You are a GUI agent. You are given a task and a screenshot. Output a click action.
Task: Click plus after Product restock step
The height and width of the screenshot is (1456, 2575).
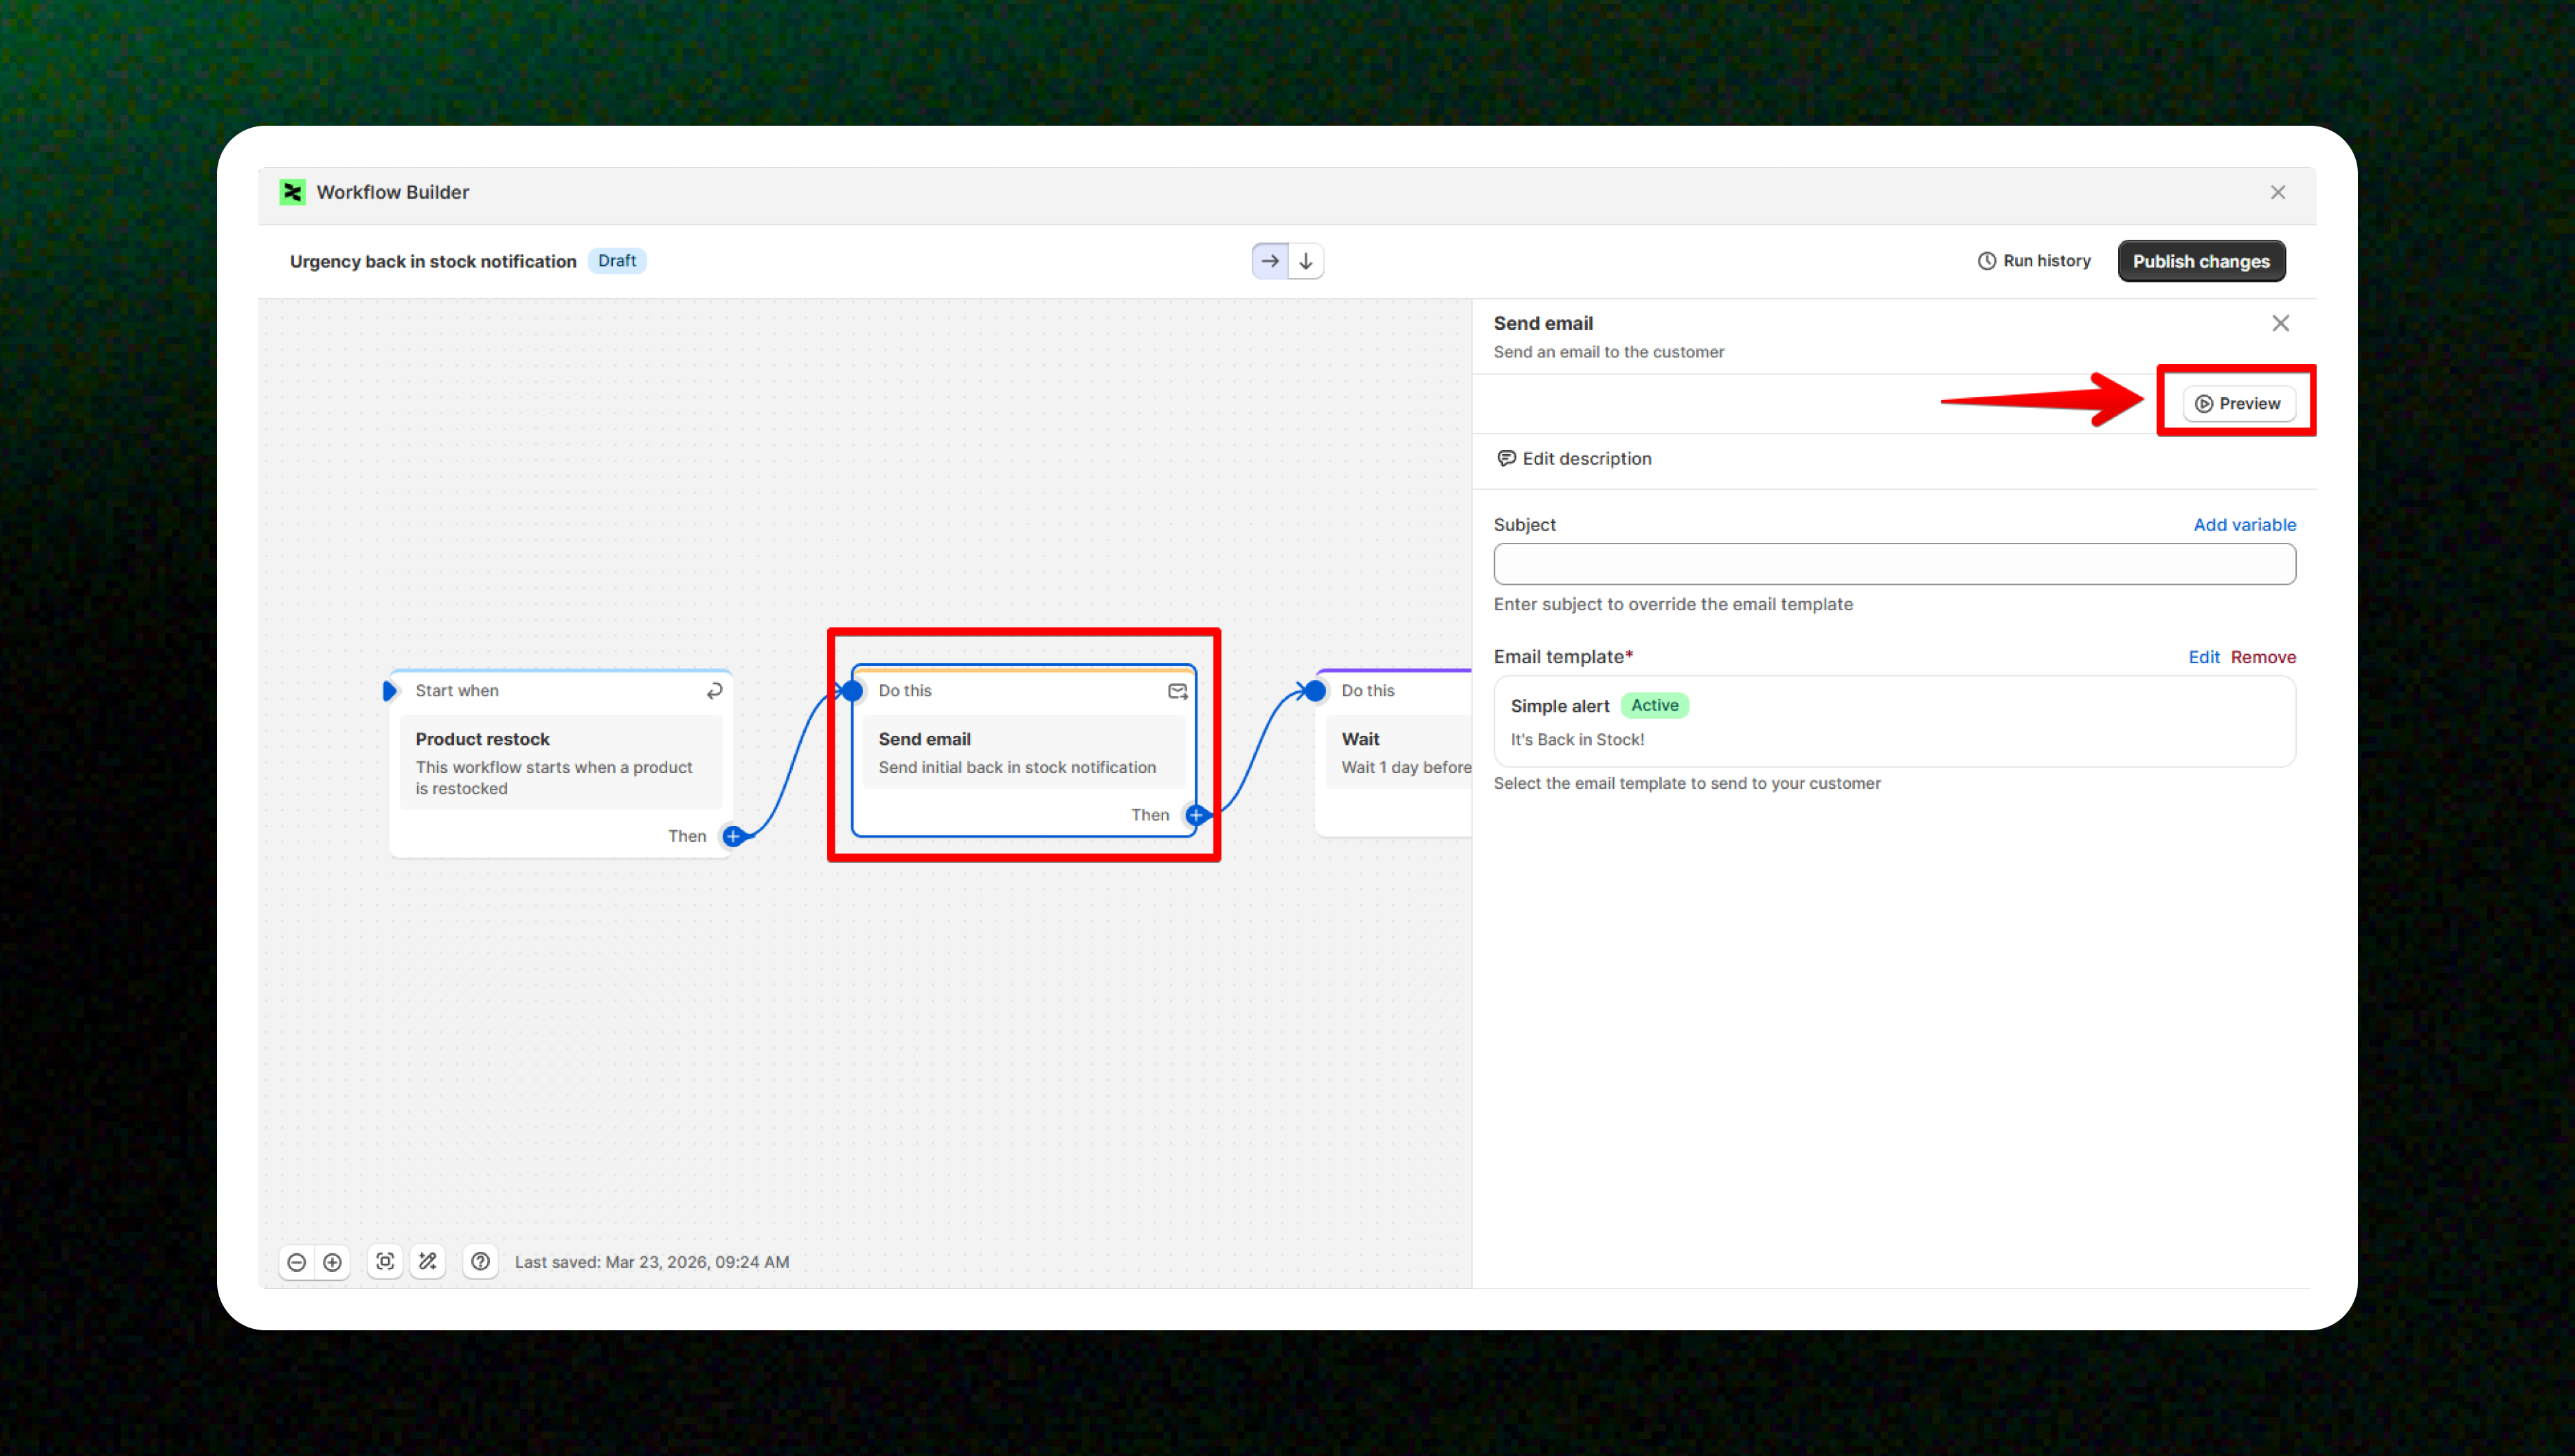[x=732, y=836]
